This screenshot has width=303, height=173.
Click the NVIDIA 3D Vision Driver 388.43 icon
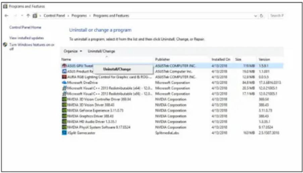(64, 105)
